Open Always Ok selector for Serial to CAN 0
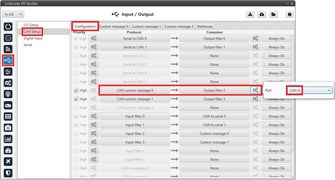 click(276, 39)
